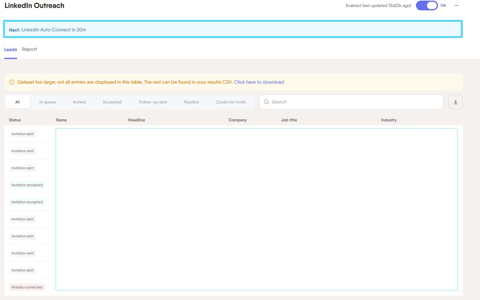Image resolution: width=480 pixels, height=300 pixels.
Task: Show Could not invite leads
Action: (x=231, y=102)
